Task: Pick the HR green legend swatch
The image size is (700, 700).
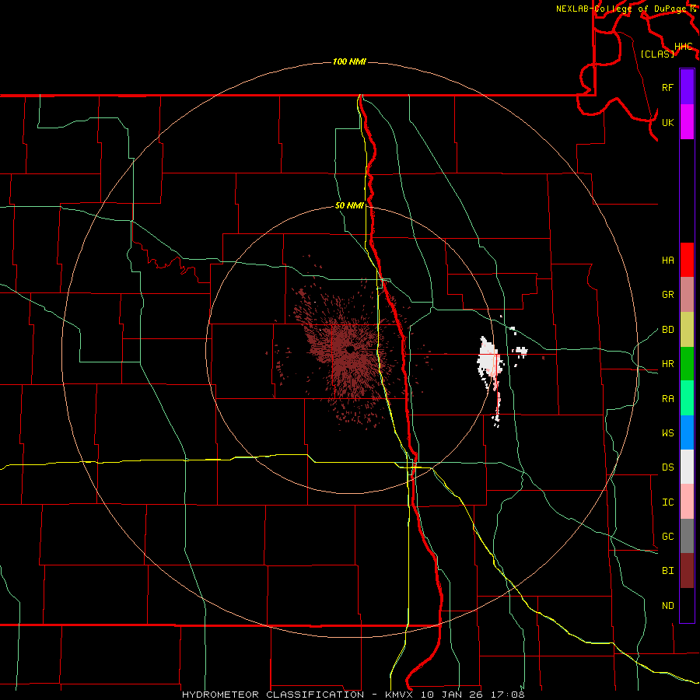Action: [x=687, y=363]
